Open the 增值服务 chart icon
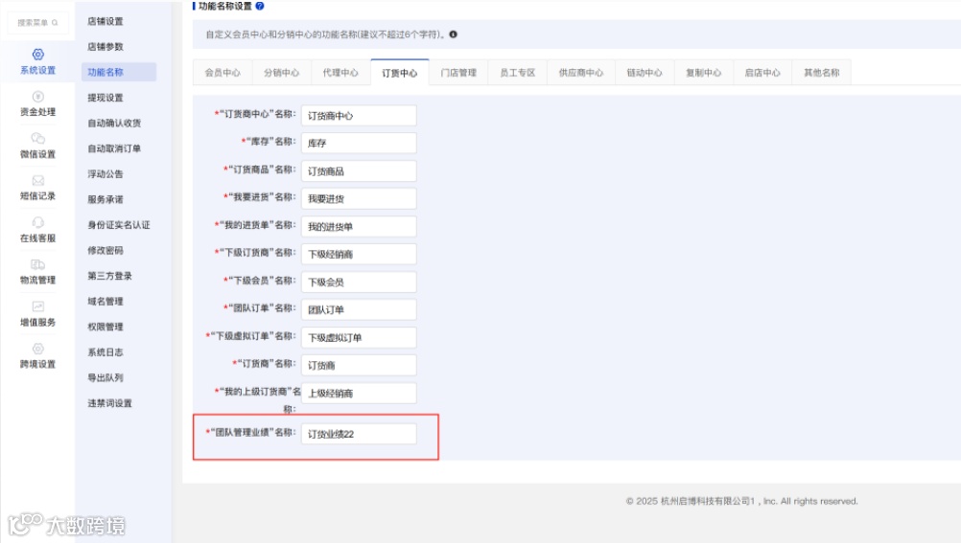 click(x=38, y=306)
